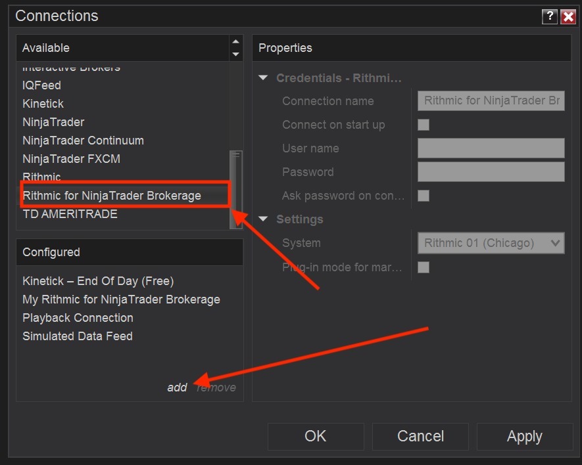Collapse the Settings section
The width and height of the screenshot is (582, 465).
coord(263,219)
